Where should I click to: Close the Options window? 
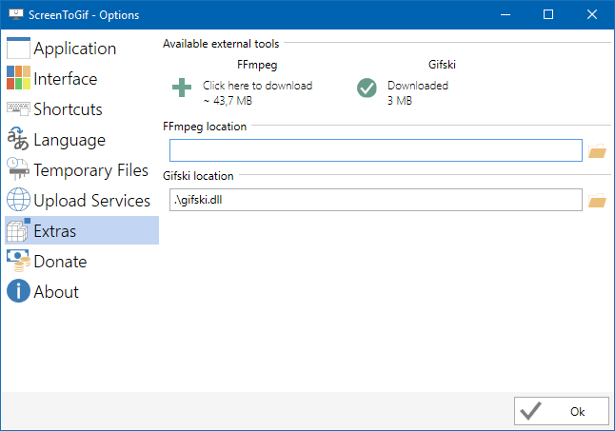point(592,14)
